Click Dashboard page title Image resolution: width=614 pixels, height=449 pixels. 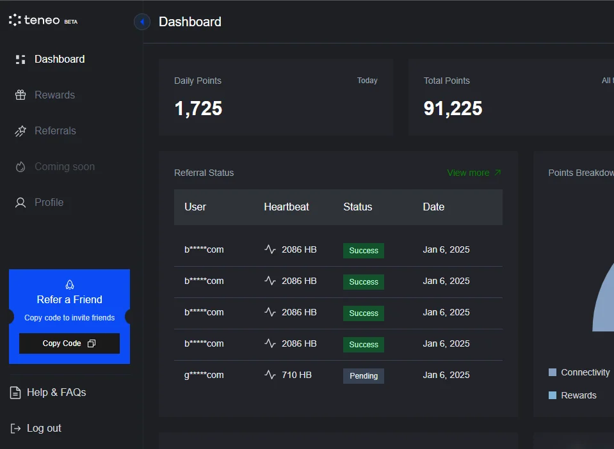click(190, 22)
